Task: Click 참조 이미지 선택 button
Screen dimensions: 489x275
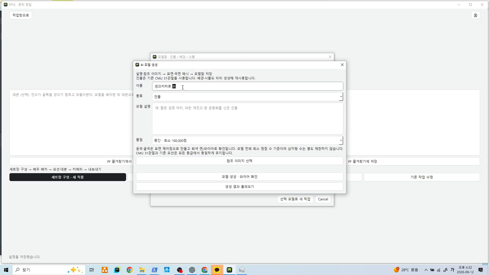Action: pos(240,161)
